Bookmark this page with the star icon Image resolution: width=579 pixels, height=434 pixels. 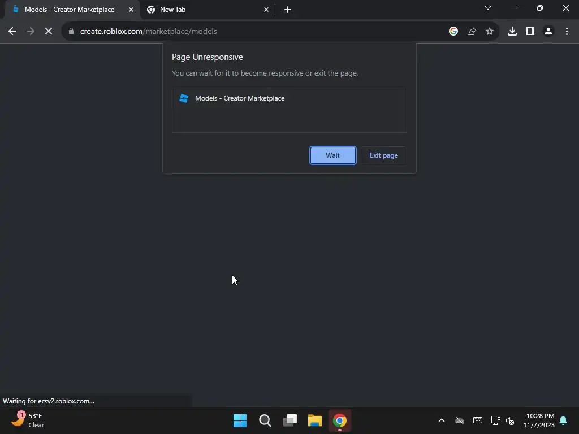pos(490,32)
